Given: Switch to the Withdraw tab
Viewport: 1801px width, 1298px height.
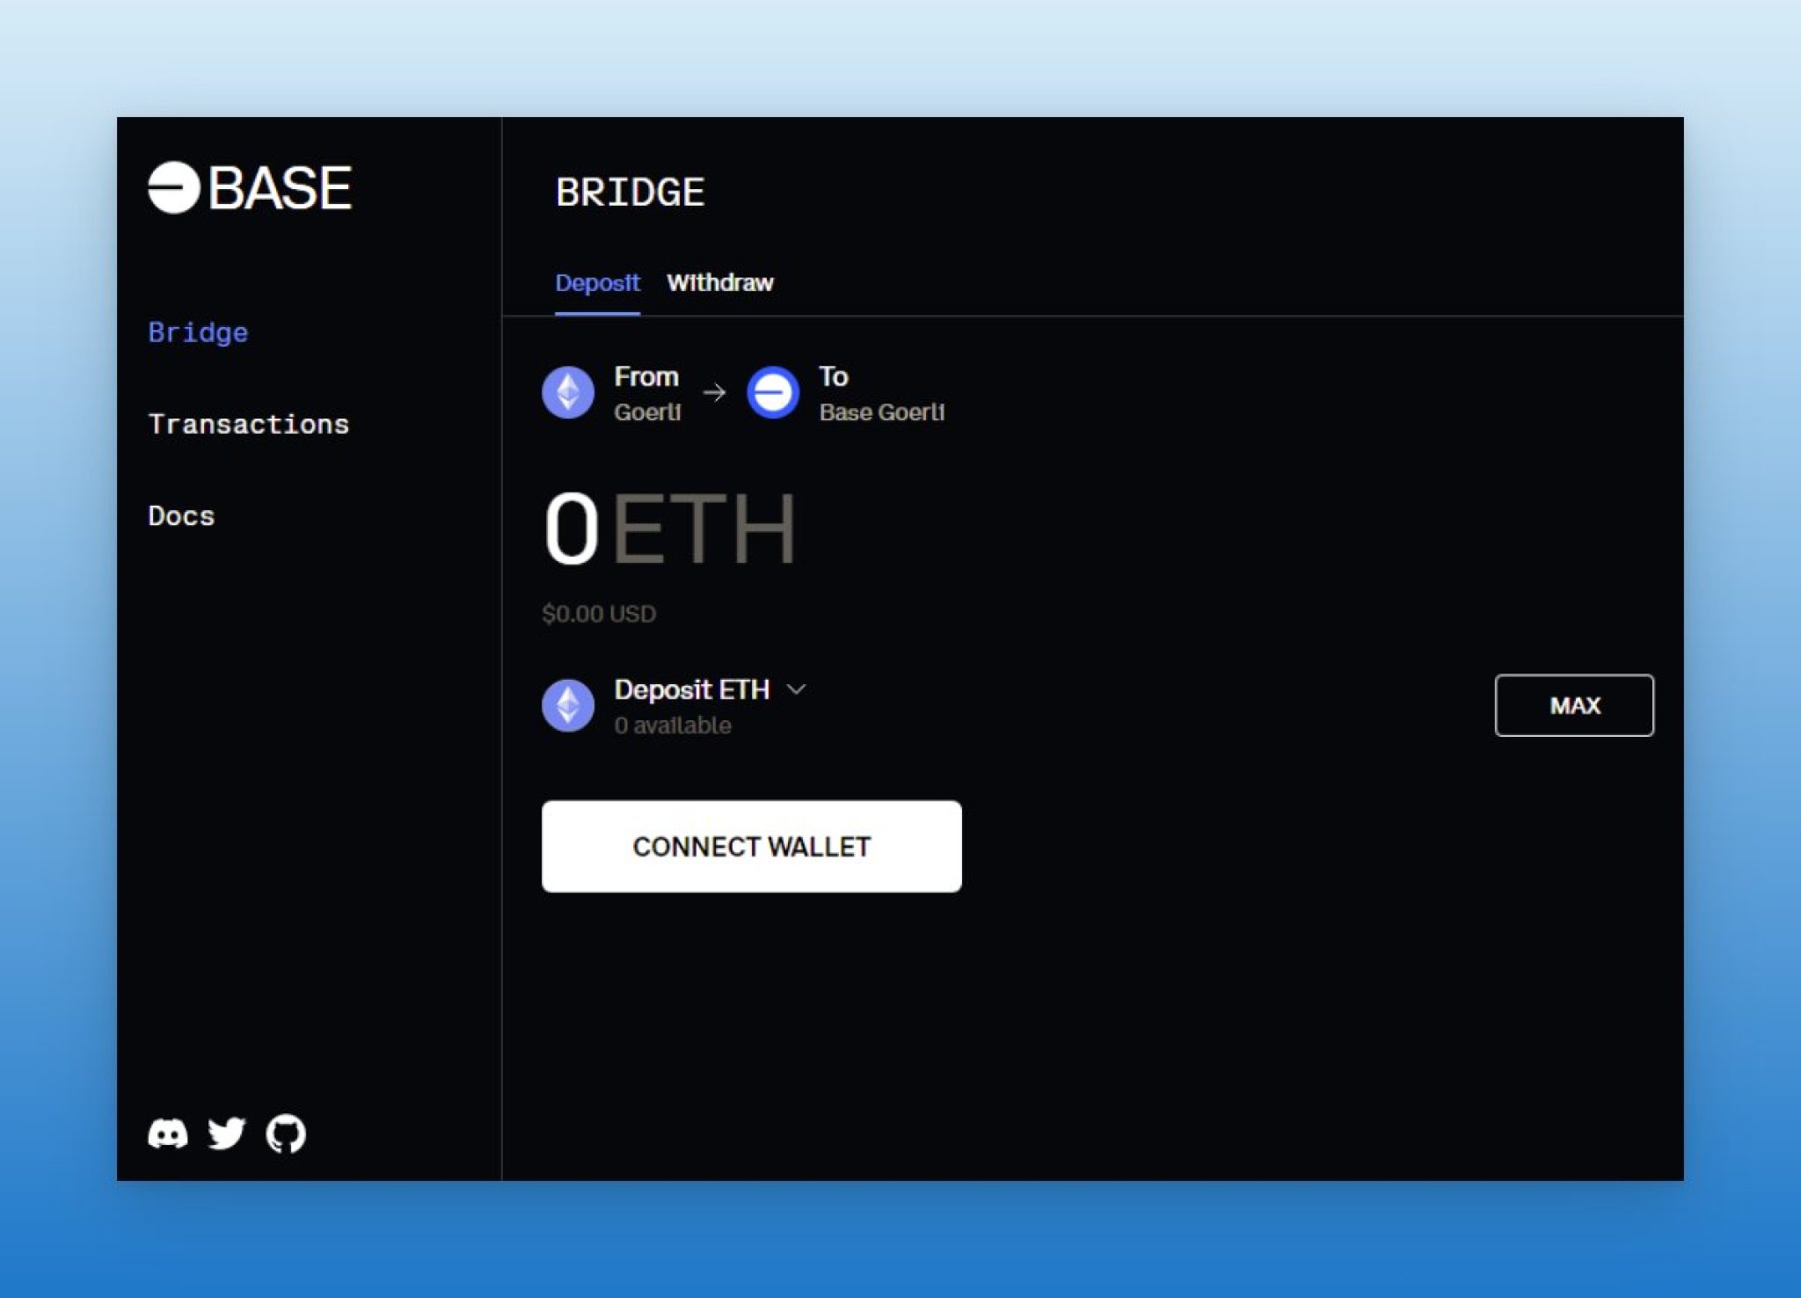Looking at the screenshot, I should click(x=721, y=283).
